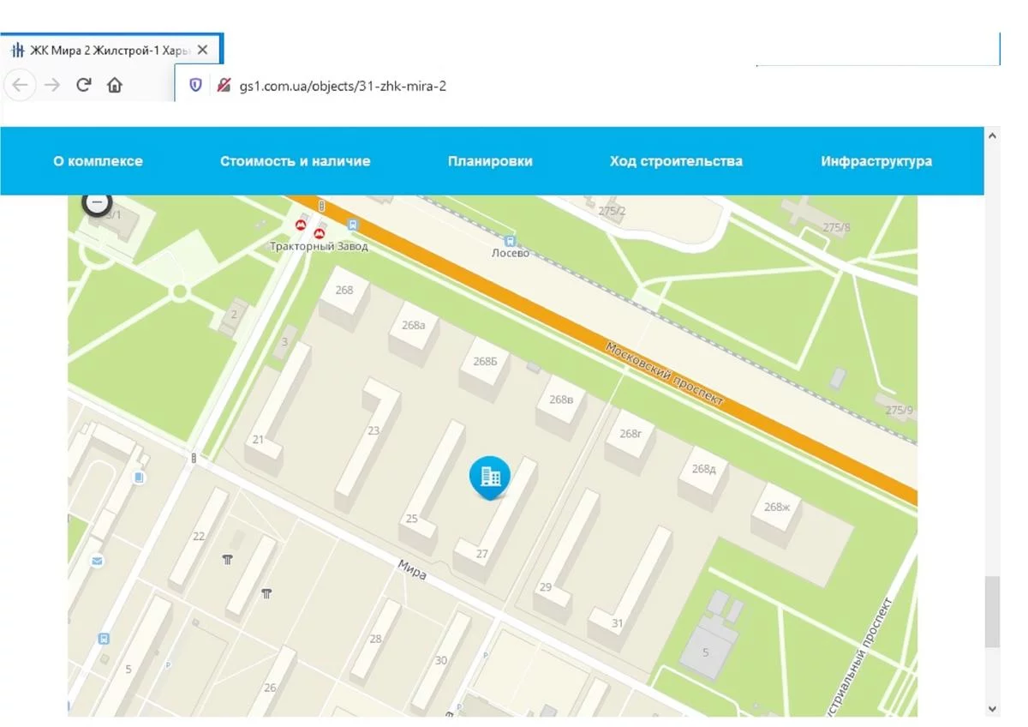
Task: Click the lower column landmark icon near building 22
Action: 266,593
